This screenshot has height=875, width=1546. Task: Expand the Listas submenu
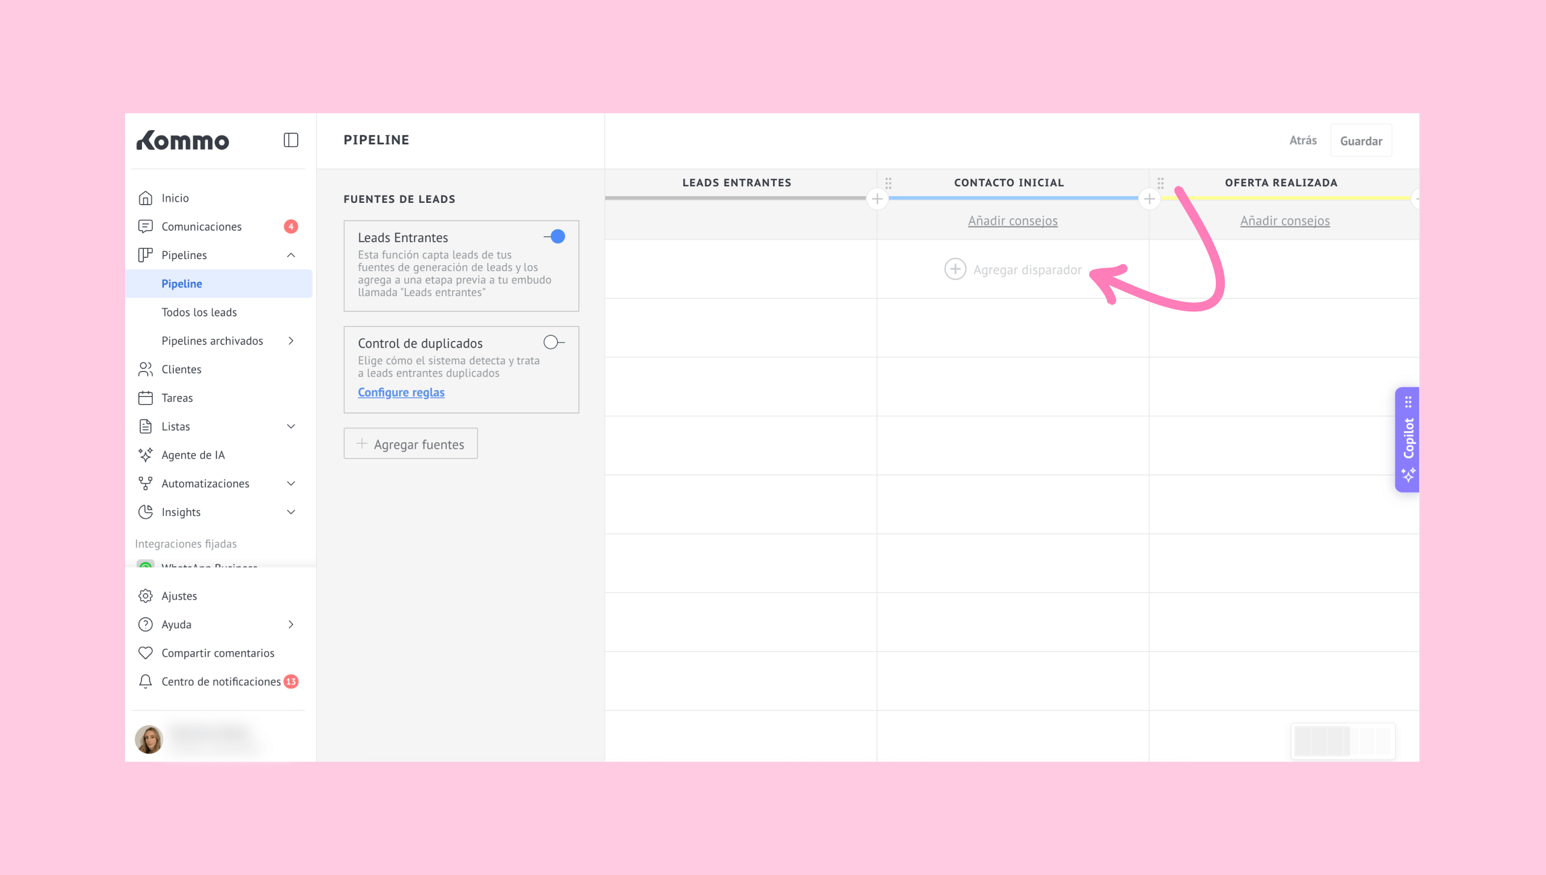click(x=291, y=426)
